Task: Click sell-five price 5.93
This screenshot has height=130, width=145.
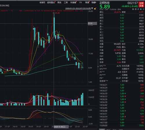Action: click(x=122, y=15)
